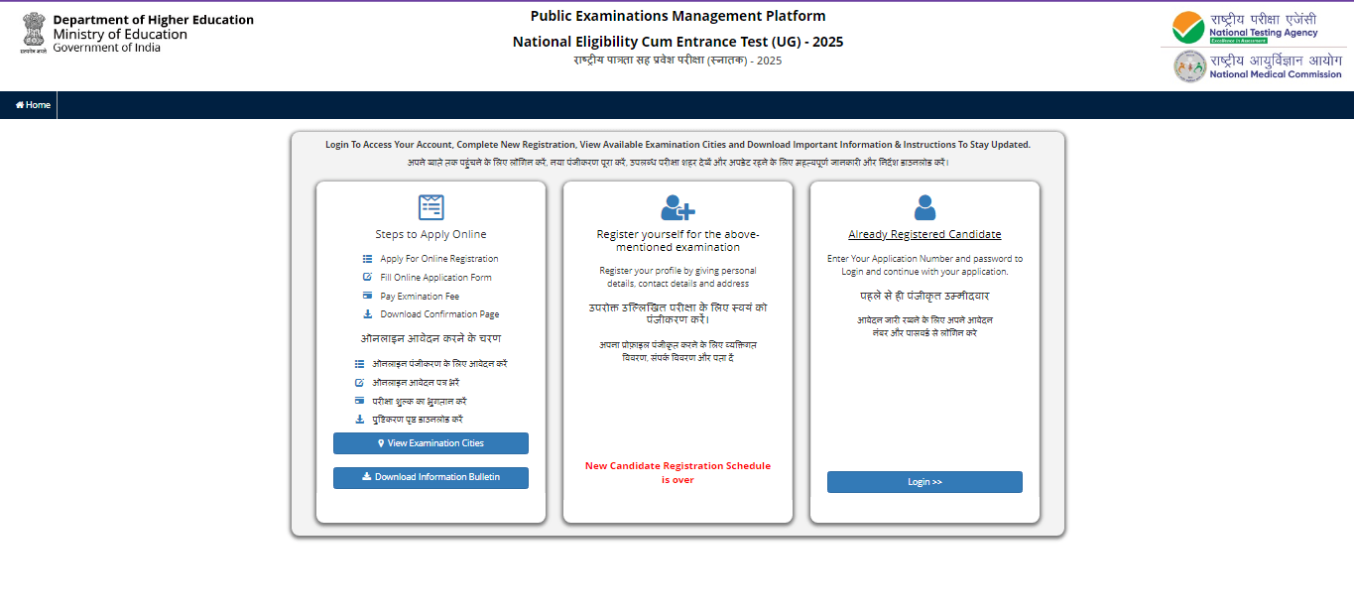Click the National Testing Agency logo
This screenshot has width=1354, height=612.
tap(1245, 27)
